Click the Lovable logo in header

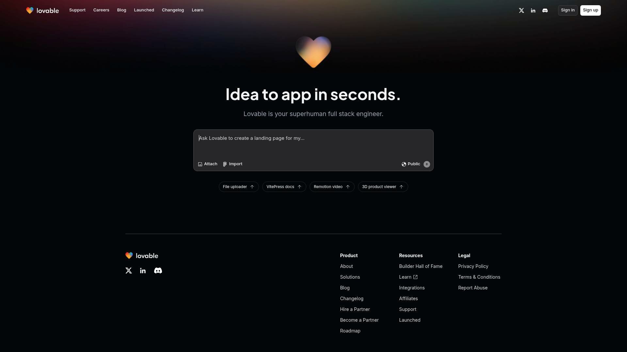[x=42, y=10]
